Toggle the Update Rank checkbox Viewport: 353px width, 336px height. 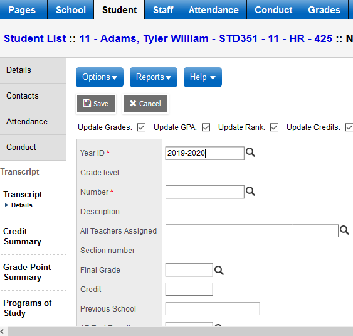tap(274, 127)
